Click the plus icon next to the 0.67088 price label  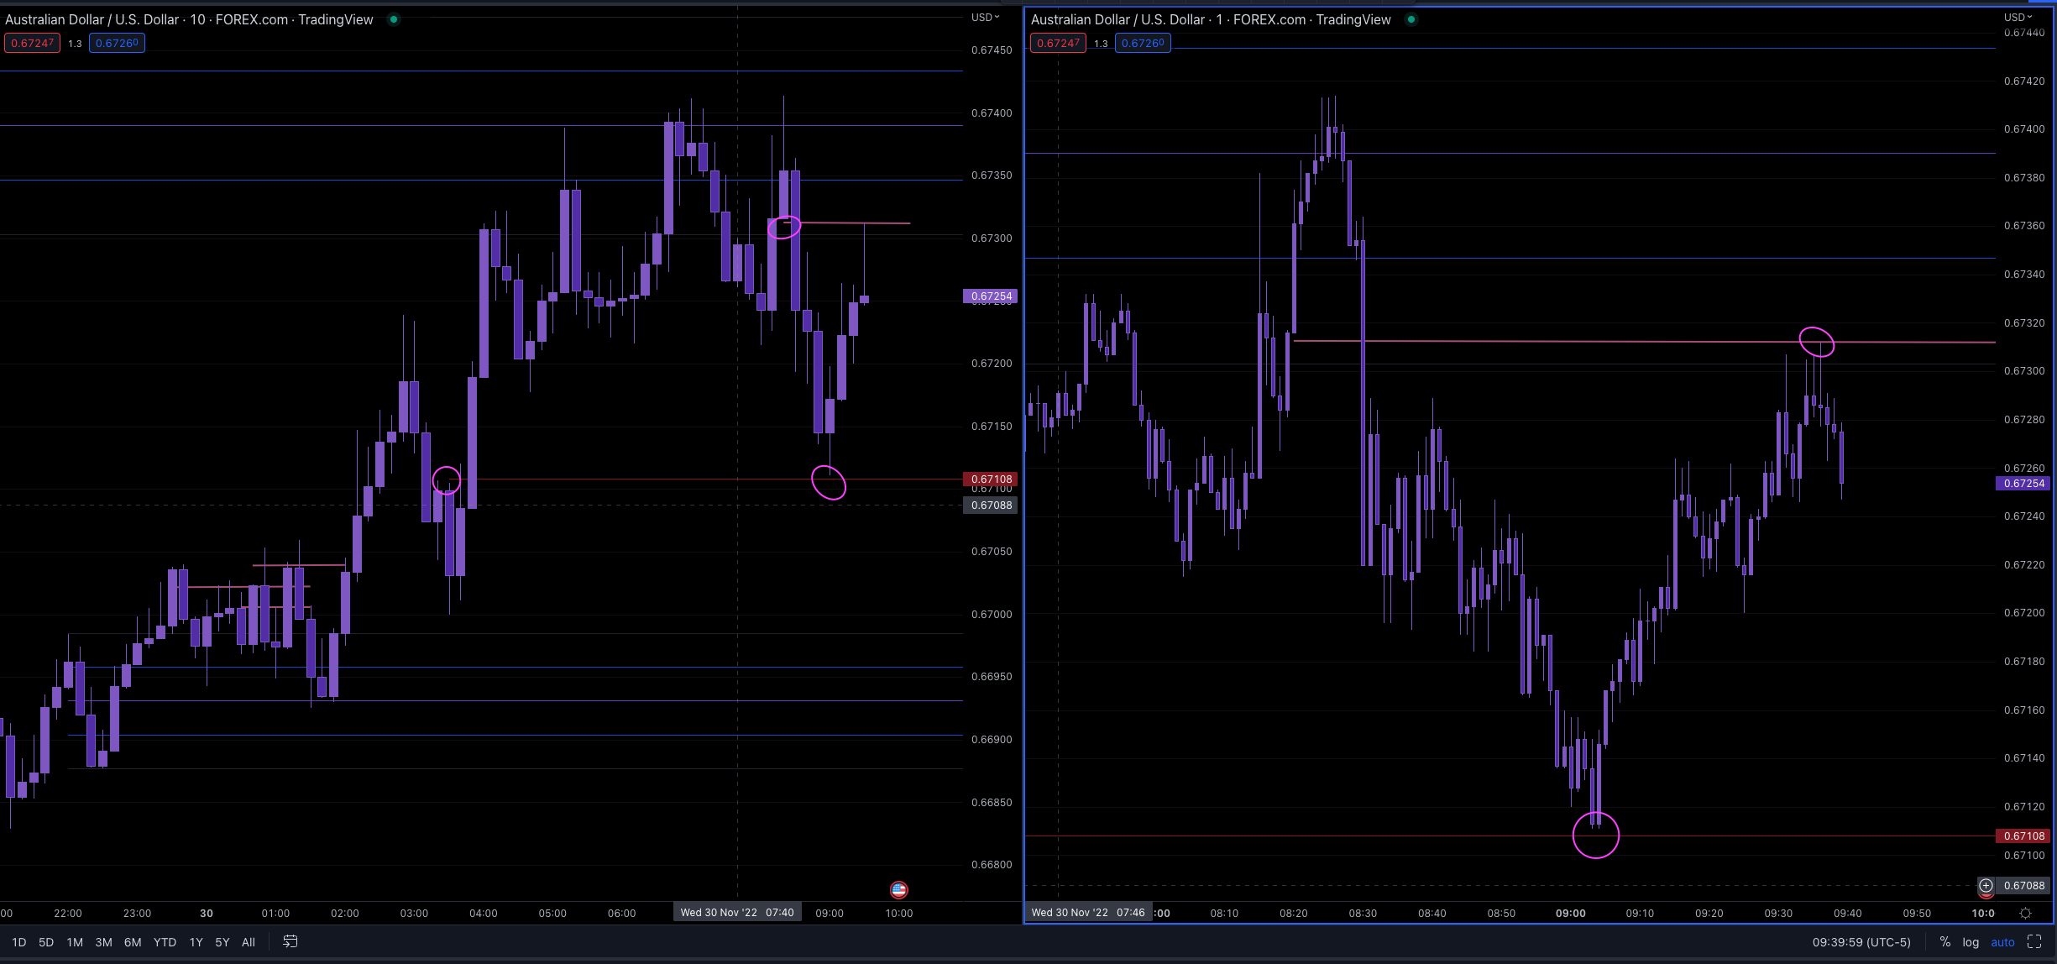coord(1986,885)
